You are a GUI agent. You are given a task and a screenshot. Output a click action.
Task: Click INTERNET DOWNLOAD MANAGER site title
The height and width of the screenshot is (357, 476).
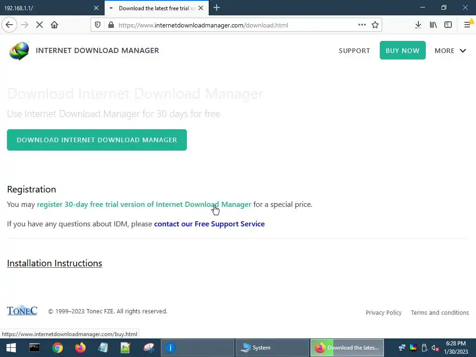click(98, 50)
